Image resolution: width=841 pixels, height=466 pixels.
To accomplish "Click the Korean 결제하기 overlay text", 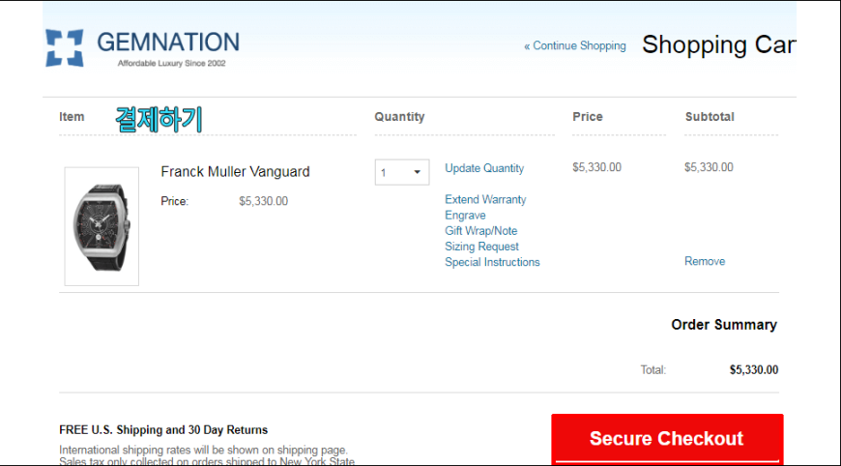I will pos(159,119).
